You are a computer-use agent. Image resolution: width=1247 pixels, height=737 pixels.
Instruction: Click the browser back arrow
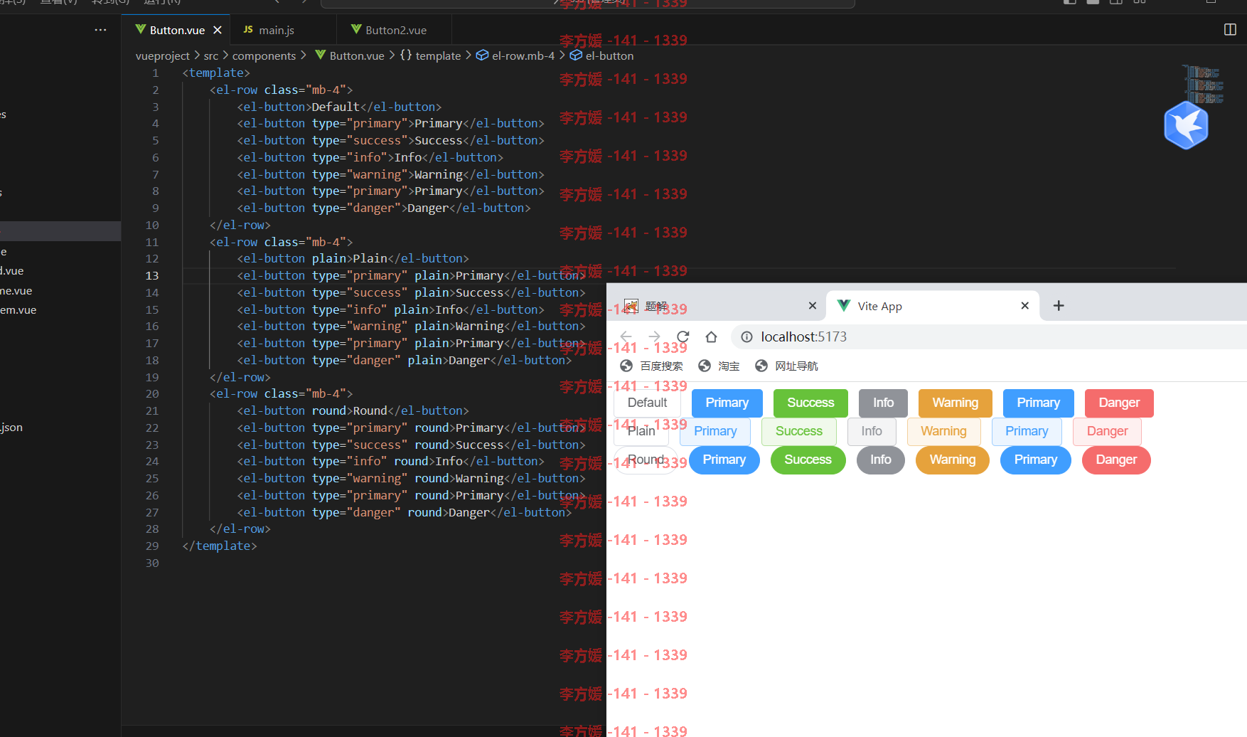point(626,337)
